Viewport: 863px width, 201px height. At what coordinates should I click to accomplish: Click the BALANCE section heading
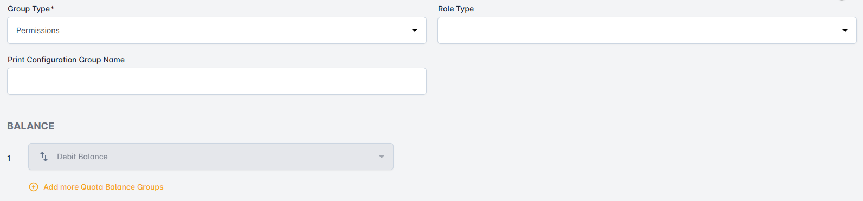31,126
